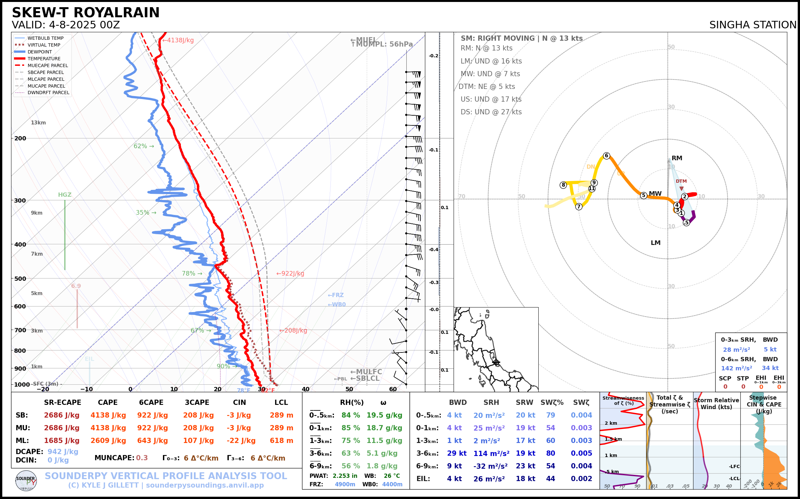The width and height of the screenshot is (800, 499).
Task: Click the station crosshair on the map
Action: tap(496, 362)
